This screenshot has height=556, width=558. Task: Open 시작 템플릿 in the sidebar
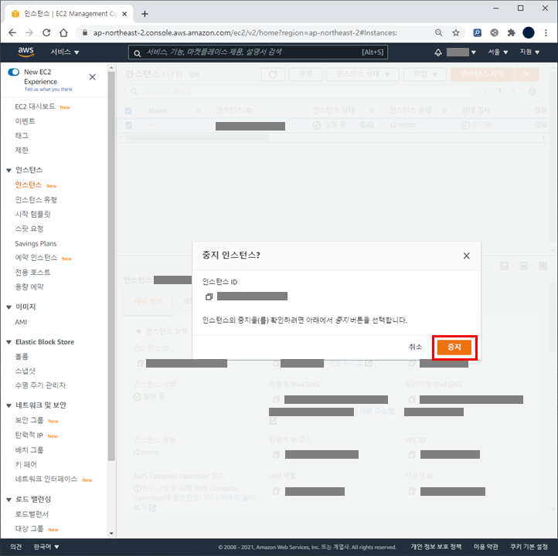(x=32, y=214)
